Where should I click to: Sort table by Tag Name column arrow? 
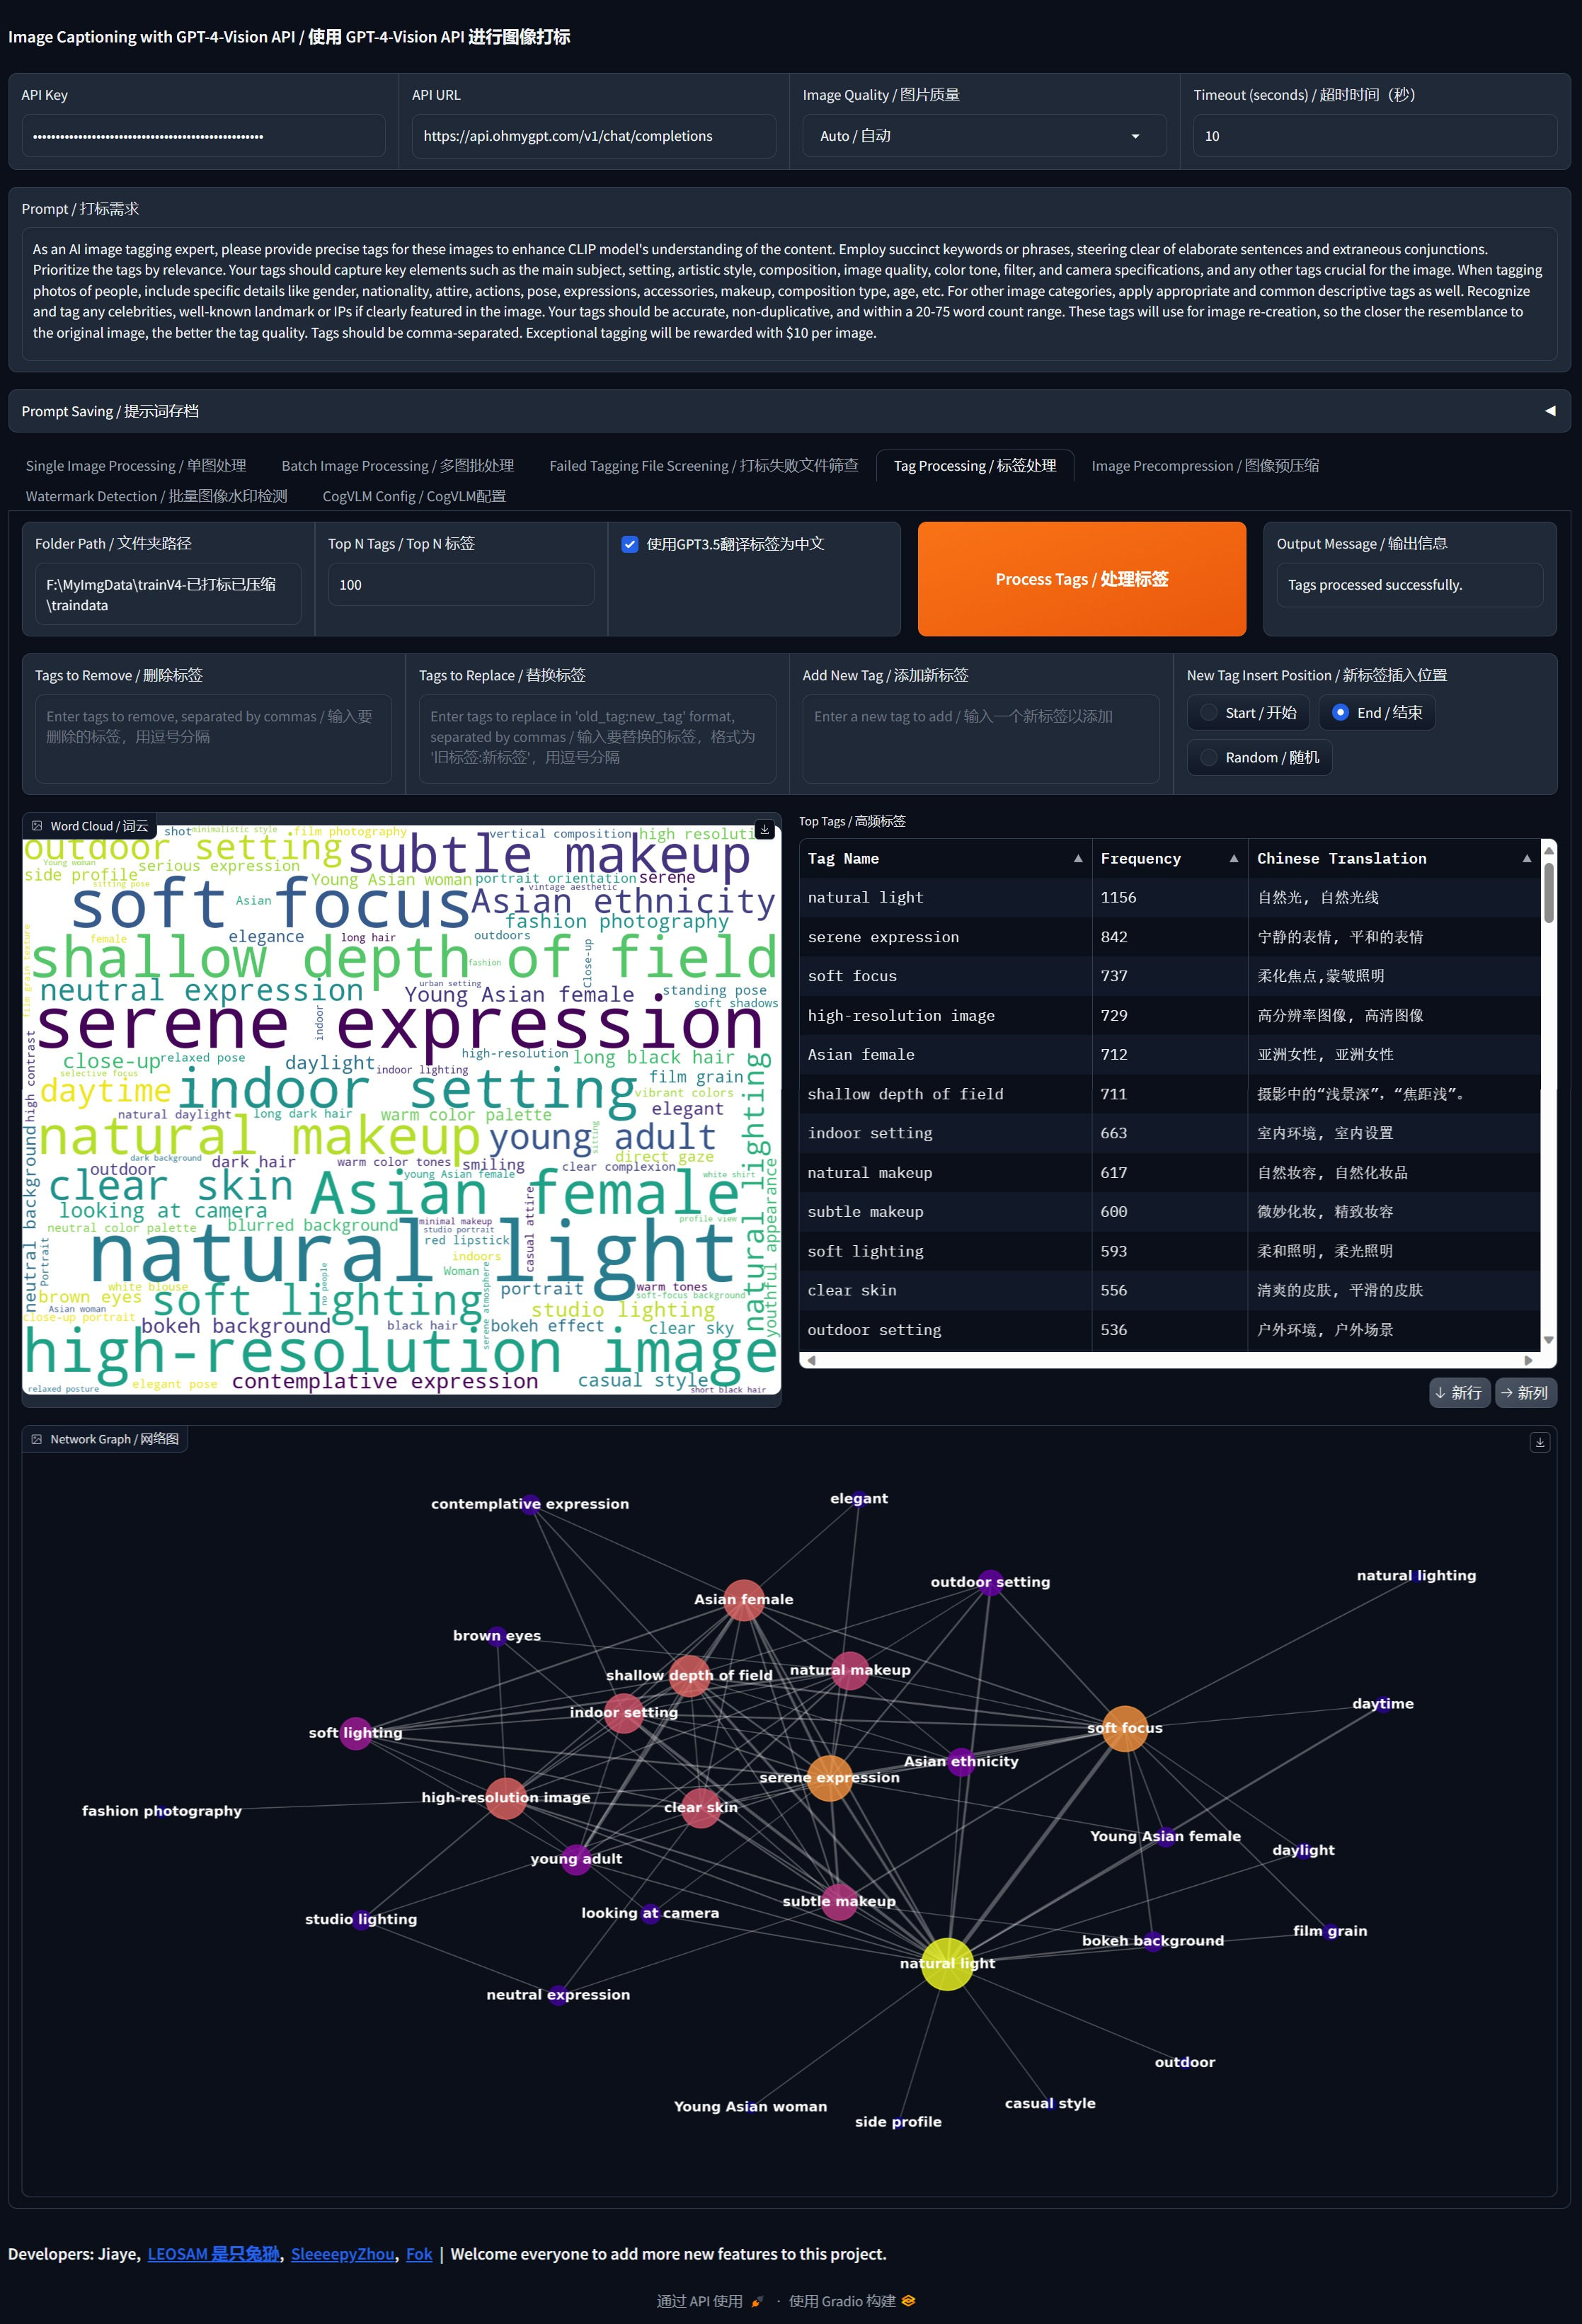pyautogui.click(x=1078, y=859)
